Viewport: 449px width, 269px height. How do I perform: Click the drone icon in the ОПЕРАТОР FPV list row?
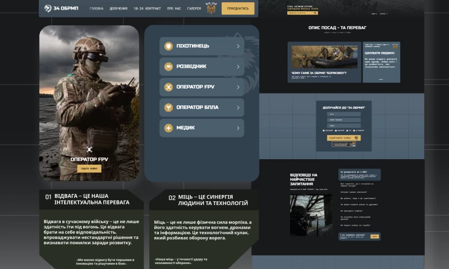pyautogui.click(x=168, y=87)
